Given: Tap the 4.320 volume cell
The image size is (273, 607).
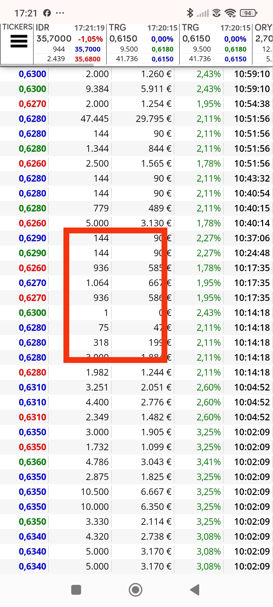Looking at the screenshot, I should coord(97,536).
